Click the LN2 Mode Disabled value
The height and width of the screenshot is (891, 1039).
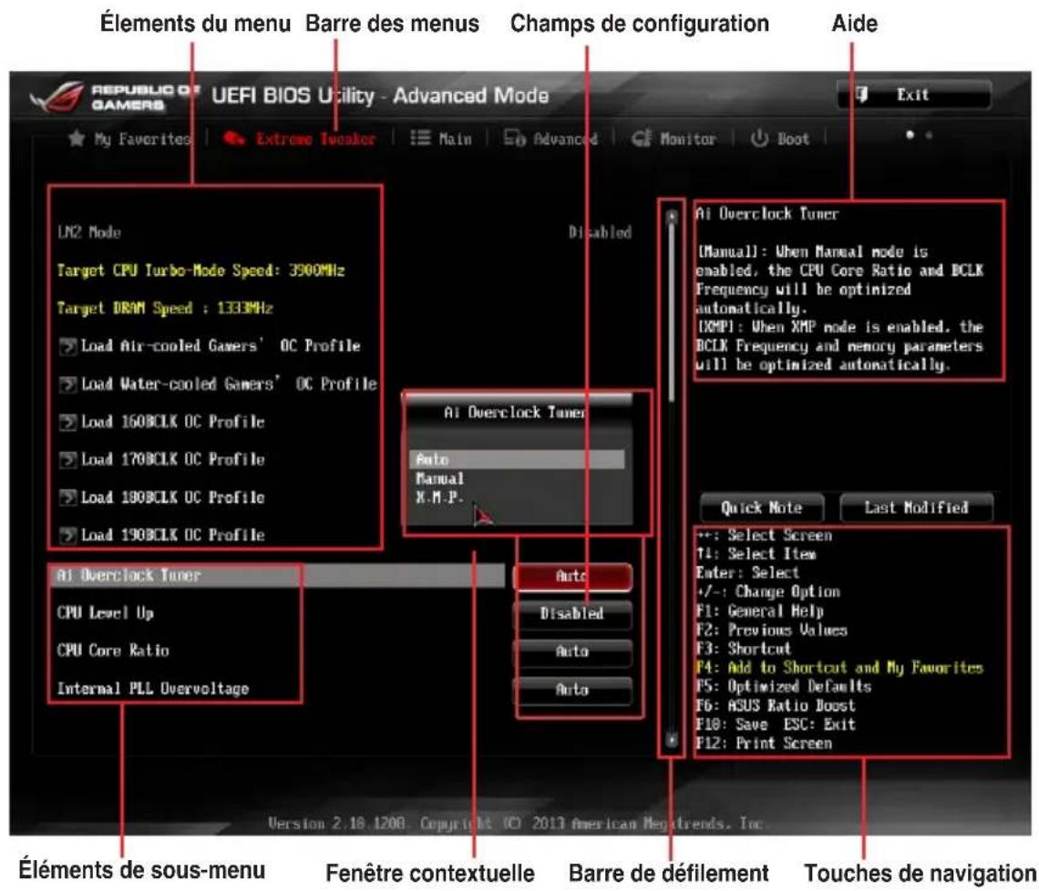(x=600, y=232)
